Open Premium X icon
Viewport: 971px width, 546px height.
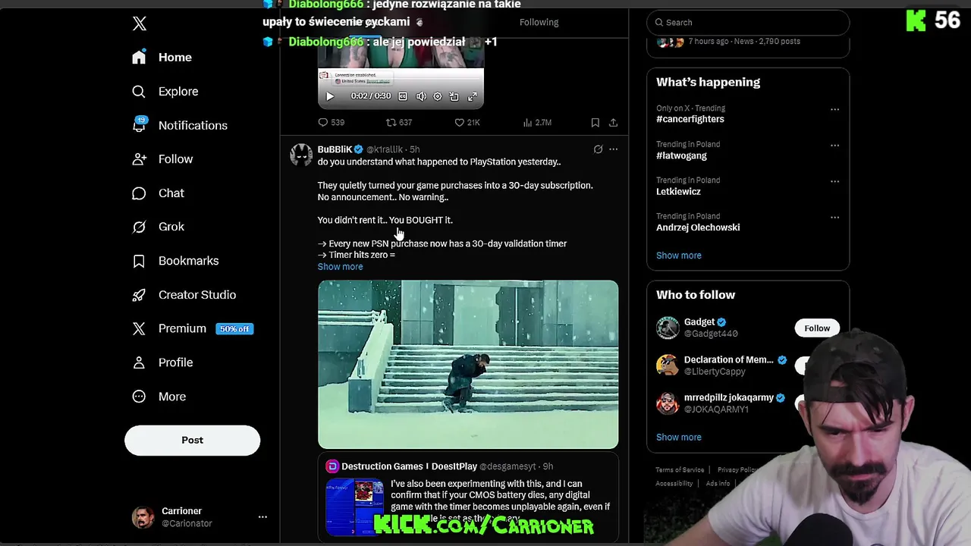[x=139, y=328]
